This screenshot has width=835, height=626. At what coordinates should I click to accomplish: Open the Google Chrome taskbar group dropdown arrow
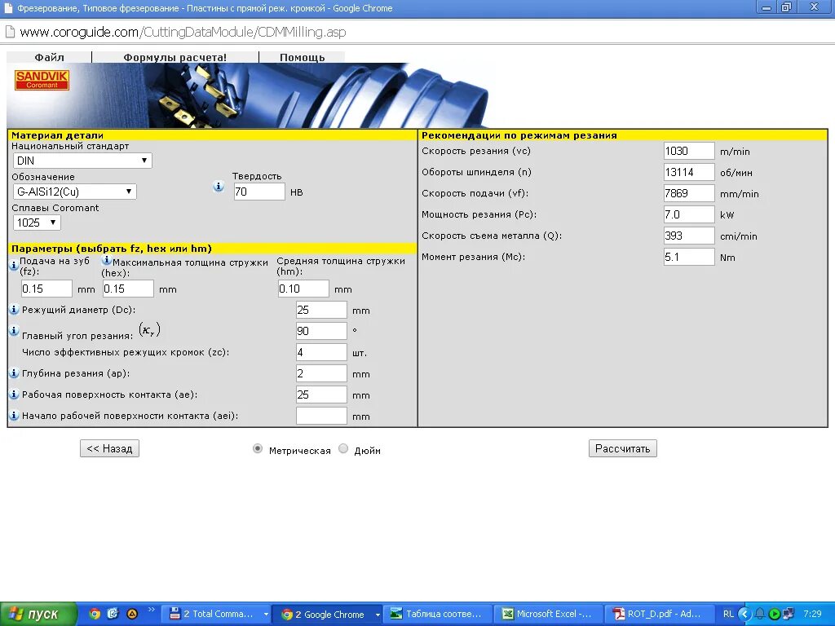(x=378, y=615)
